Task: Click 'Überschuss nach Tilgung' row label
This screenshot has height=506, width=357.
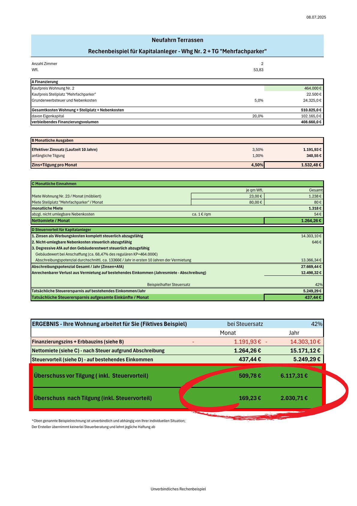Action: click(93, 398)
